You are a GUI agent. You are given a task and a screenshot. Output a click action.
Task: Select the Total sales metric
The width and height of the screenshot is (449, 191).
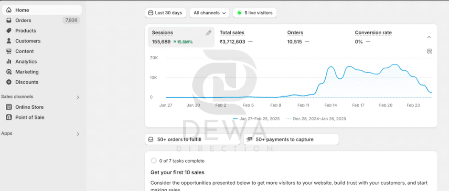(232, 33)
